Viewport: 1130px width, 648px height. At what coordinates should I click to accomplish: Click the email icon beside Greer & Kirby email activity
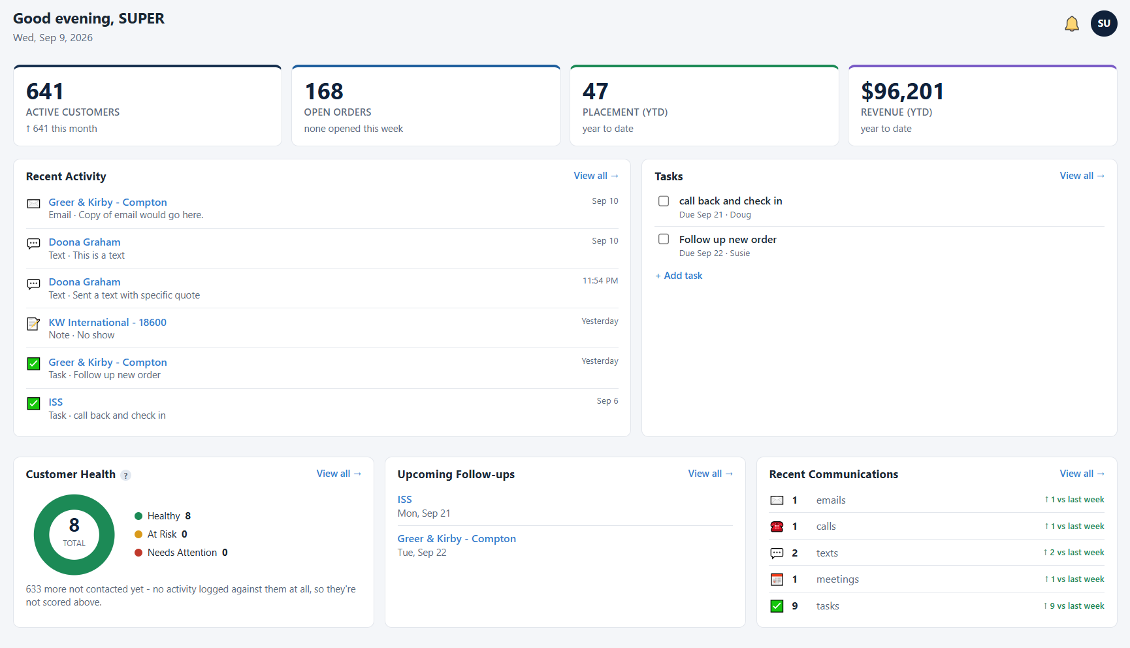tap(33, 204)
